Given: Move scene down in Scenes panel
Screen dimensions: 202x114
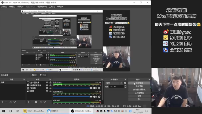Looking at the screenshot, I should [x=15, y=102].
